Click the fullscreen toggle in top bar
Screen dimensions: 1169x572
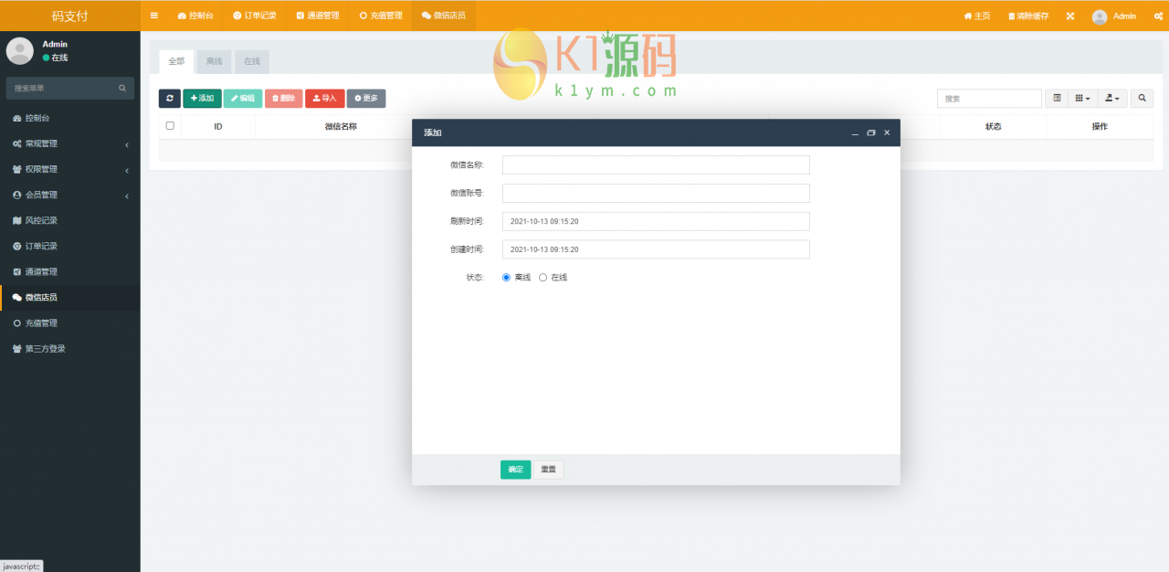[x=1069, y=16]
